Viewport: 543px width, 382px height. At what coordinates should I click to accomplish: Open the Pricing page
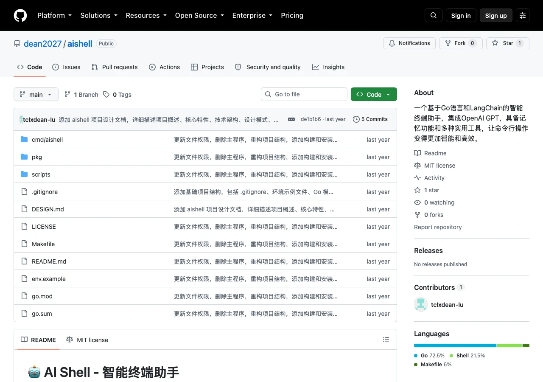click(x=292, y=15)
